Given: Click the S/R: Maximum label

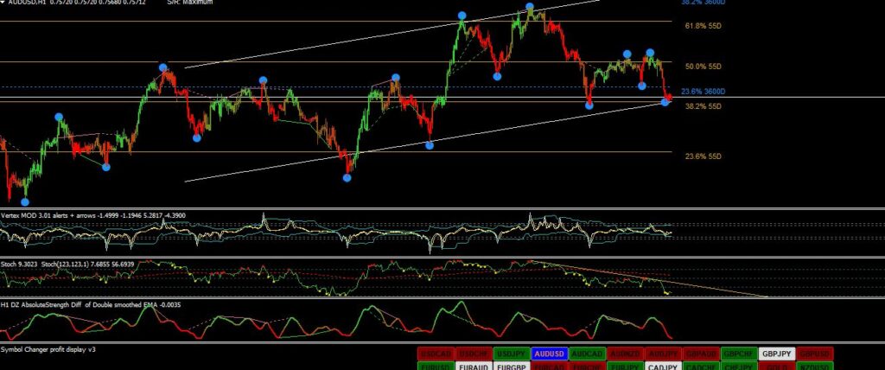Looking at the screenshot, I should click(x=190, y=3).
